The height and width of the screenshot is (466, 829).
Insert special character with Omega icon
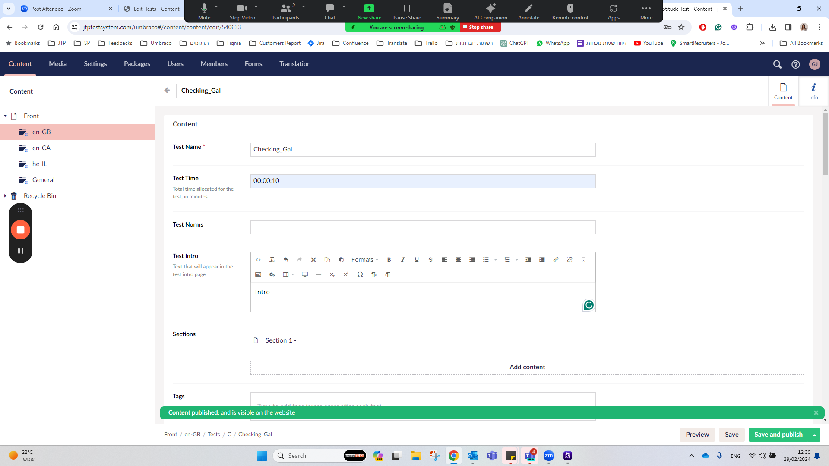(360, 274)
